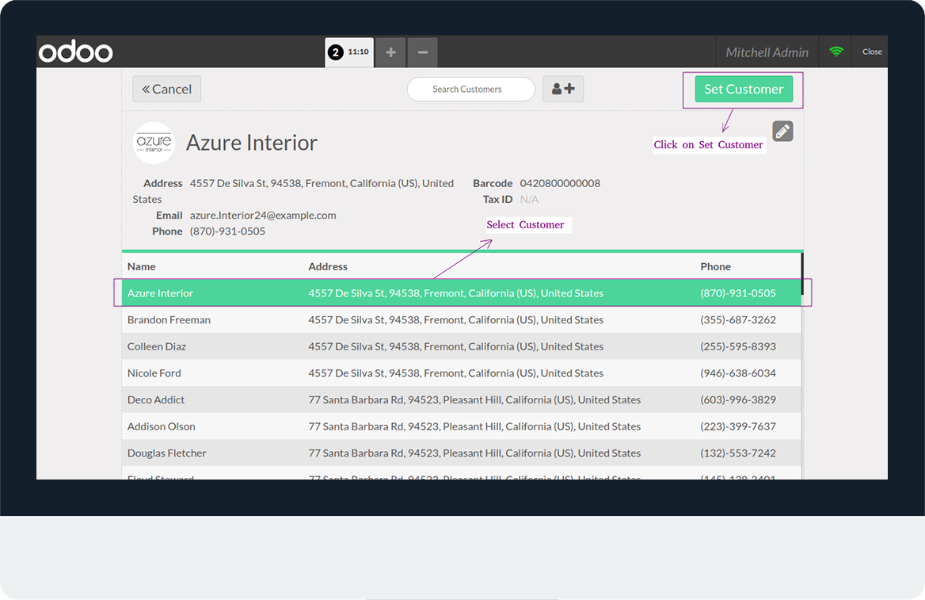The image size is (925, 600).
Task: Click the details phone value (870)-931-0505
Action: click(228, 231)
